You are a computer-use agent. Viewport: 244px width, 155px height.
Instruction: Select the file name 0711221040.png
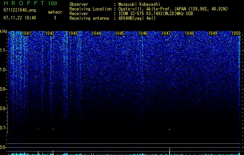coord(20,10)
